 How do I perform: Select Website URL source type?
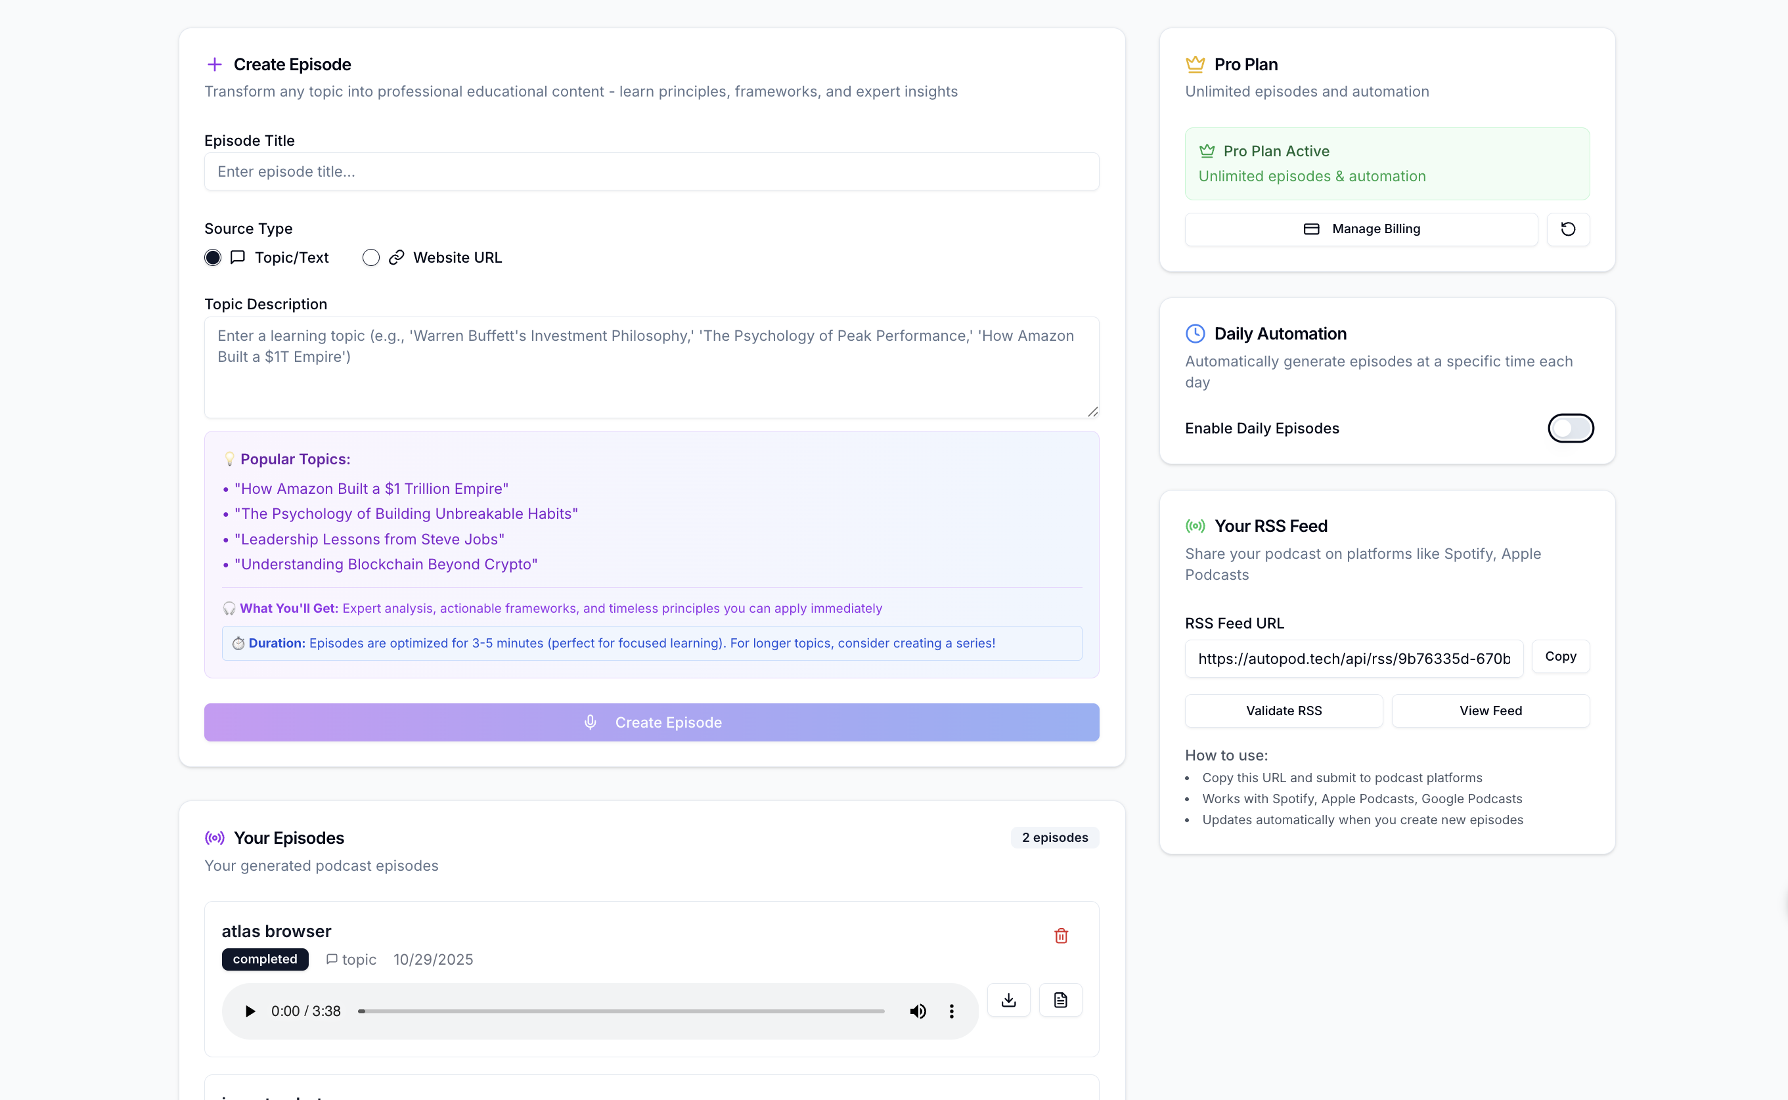click(x=371, y=257)
